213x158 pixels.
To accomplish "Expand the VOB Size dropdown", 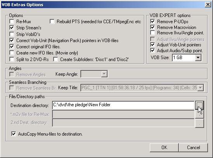I will click(x=198, y=58).
